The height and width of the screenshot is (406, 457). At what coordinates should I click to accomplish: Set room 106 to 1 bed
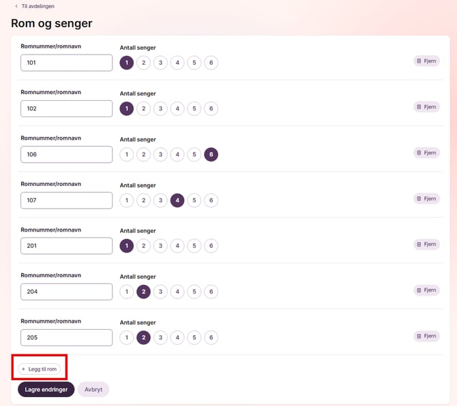coord(126,155)
